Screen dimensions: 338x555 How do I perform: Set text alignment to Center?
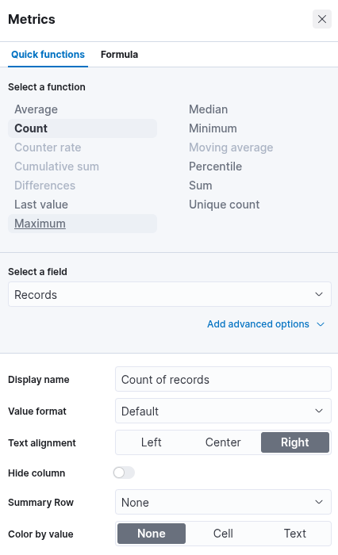(223, 442)
